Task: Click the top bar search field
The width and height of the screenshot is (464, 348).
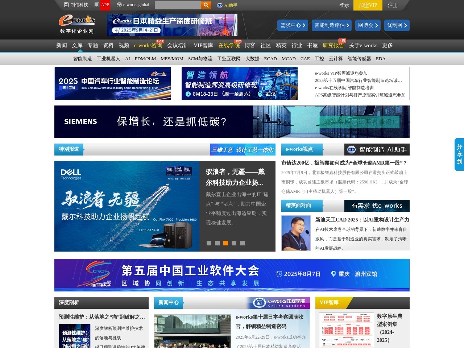Action: pos(178,5)
